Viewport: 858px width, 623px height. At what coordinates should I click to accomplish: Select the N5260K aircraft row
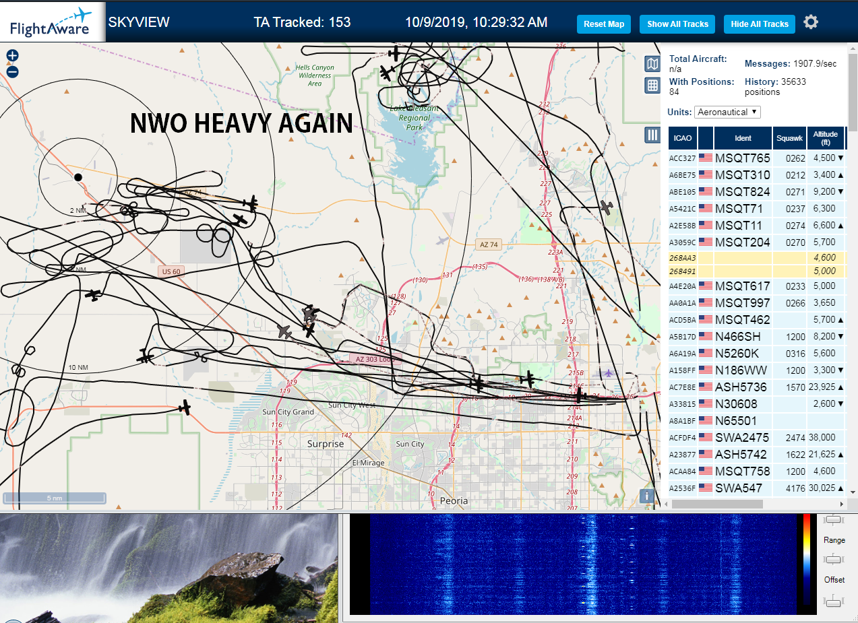(x=757, y=353)
